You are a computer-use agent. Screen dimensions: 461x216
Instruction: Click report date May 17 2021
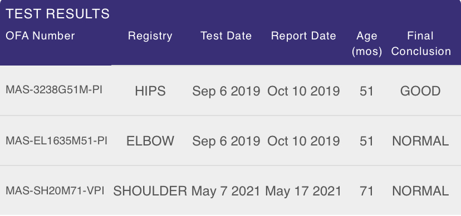tap(303, 191)
